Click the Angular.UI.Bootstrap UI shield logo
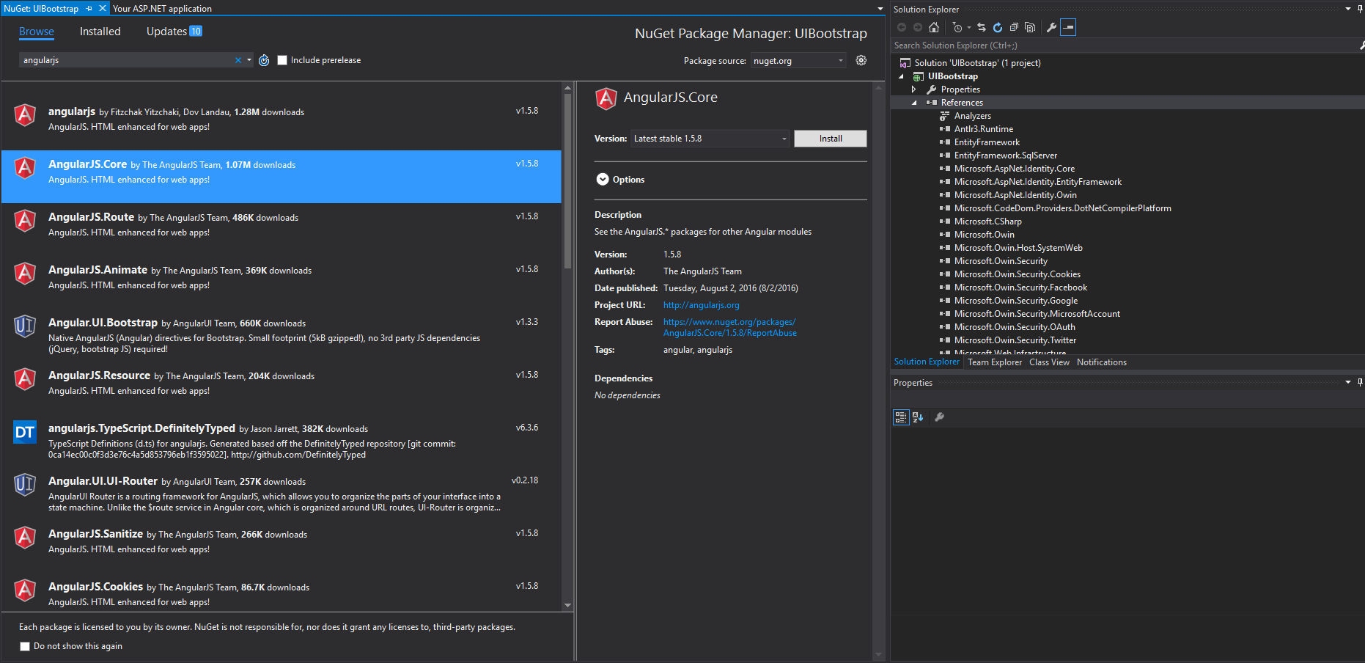The height and width of the screenshot is (663, 1365). 25,326
